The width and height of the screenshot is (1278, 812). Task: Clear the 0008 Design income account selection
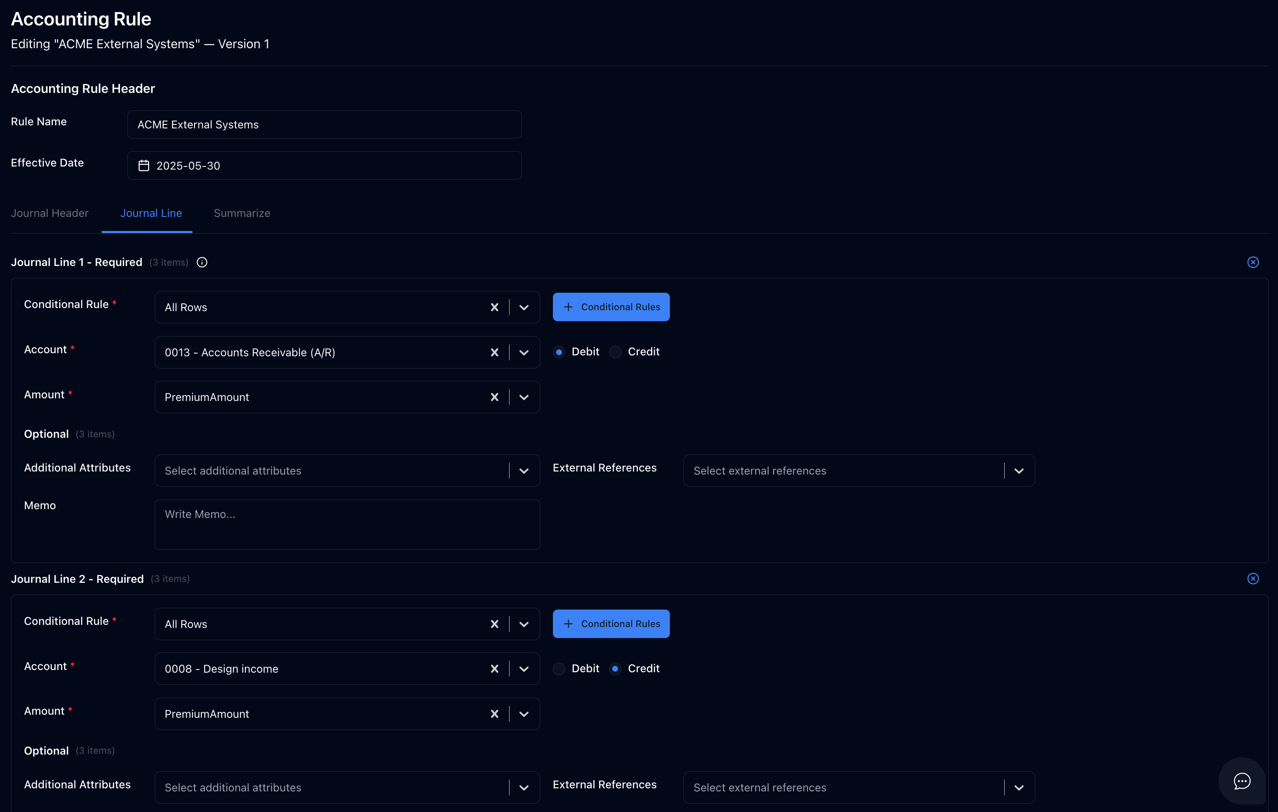click(x=494, y=669)
